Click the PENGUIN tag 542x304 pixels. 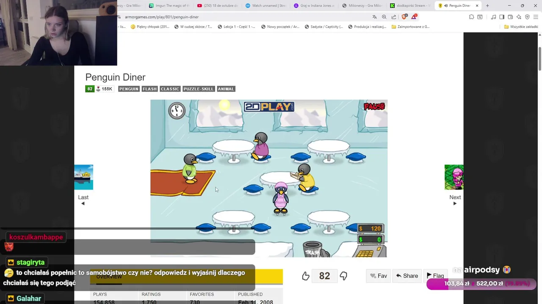[x=129, y=89]
